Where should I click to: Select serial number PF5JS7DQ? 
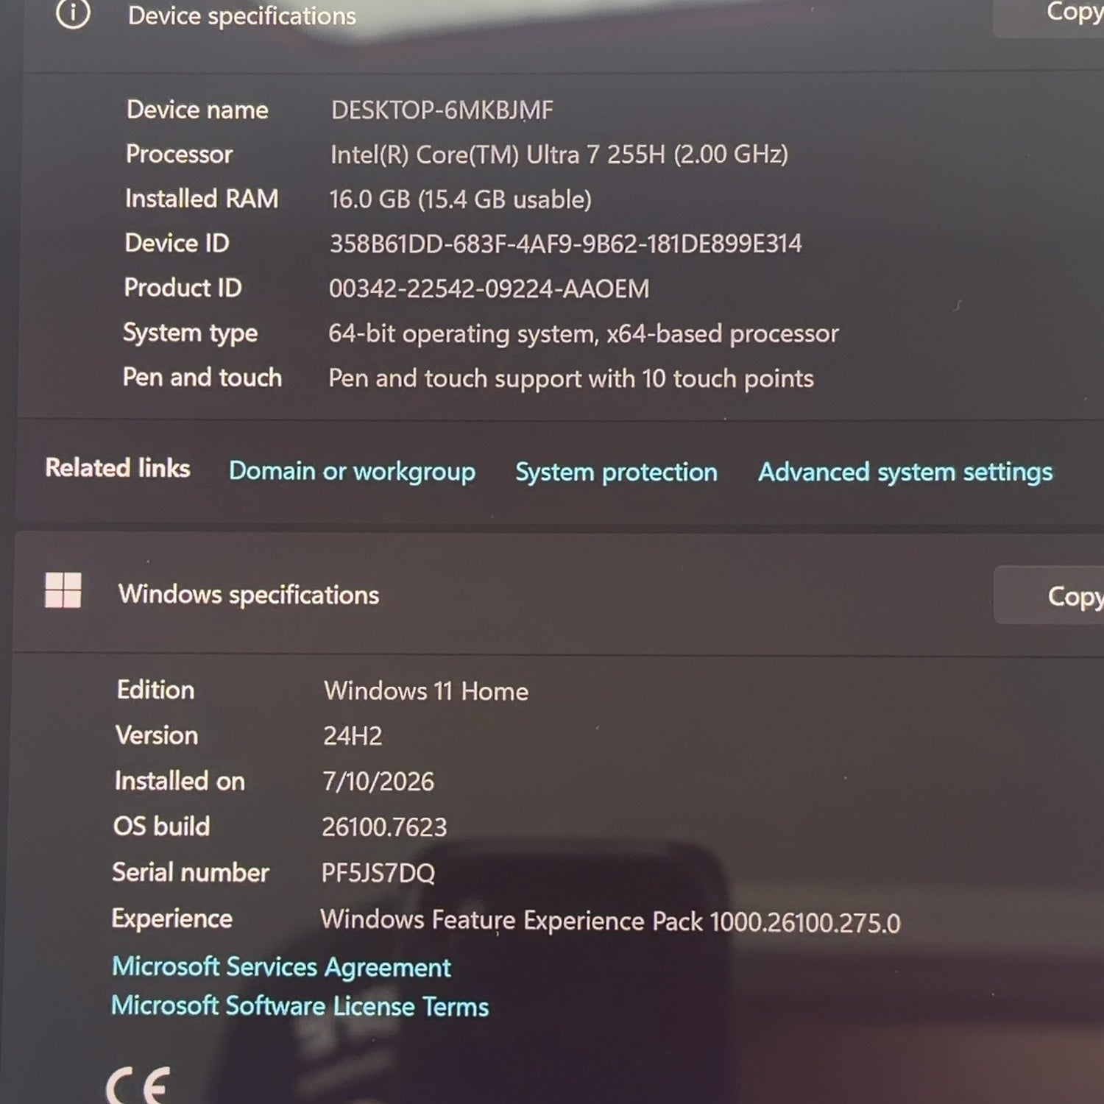[x=378, y=873]
